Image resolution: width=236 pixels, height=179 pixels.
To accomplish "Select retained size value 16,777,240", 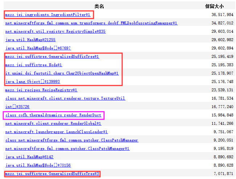I will [222, 107].
